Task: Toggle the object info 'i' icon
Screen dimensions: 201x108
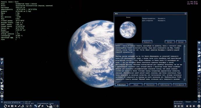Action: [x=2, y=63]
